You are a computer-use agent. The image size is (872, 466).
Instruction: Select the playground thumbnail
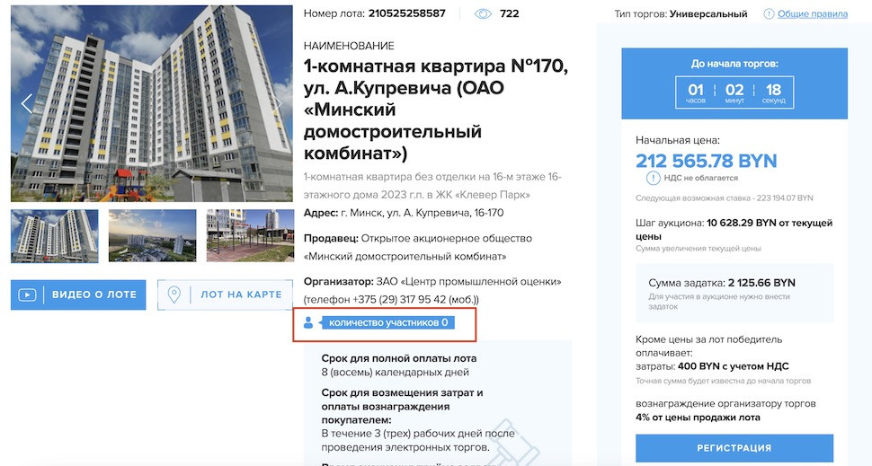tap(250, 236)
